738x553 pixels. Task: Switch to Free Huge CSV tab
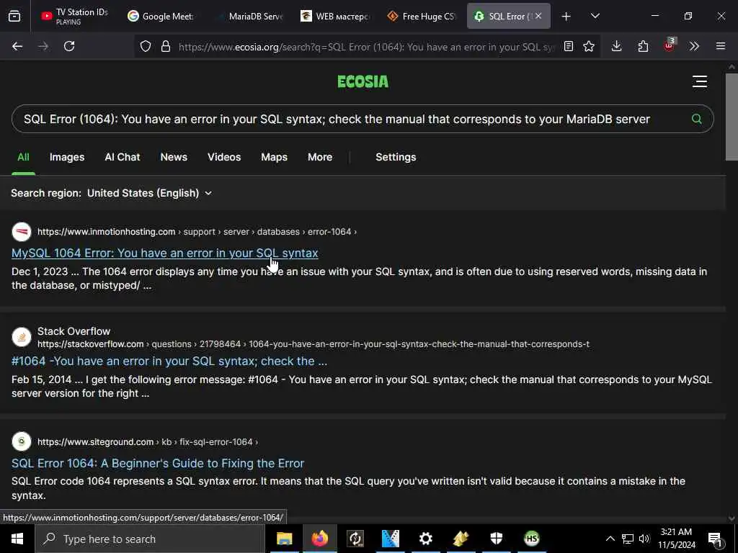(421, 16)
